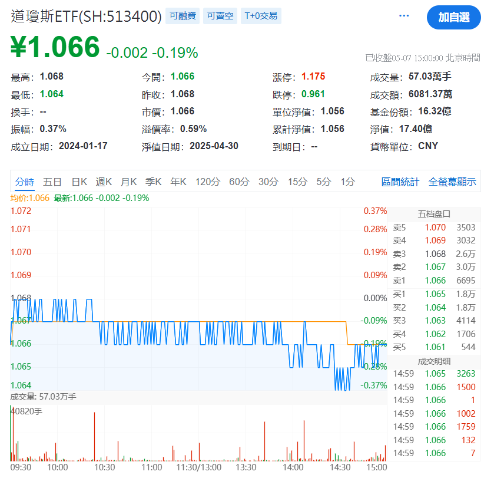This screenshot has width=494, height=478.
Task: Click the 五档盘口 order book header
Action: (x=434, y=214)
